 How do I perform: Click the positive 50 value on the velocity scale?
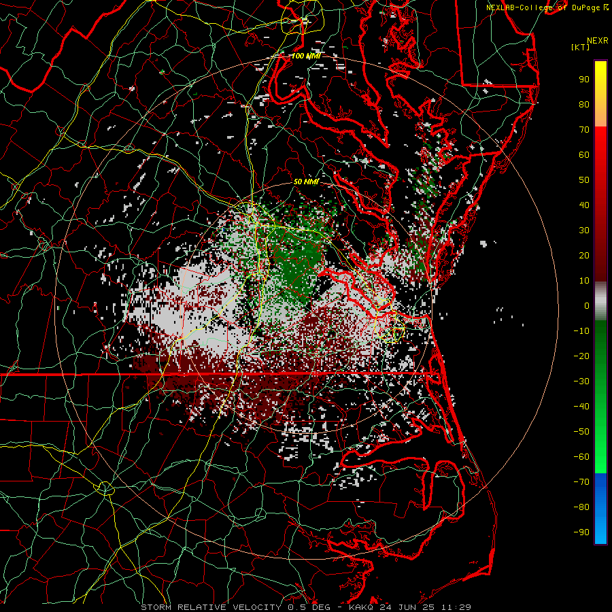pos(584,180)
